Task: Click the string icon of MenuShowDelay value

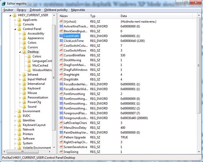Action: 61,128
